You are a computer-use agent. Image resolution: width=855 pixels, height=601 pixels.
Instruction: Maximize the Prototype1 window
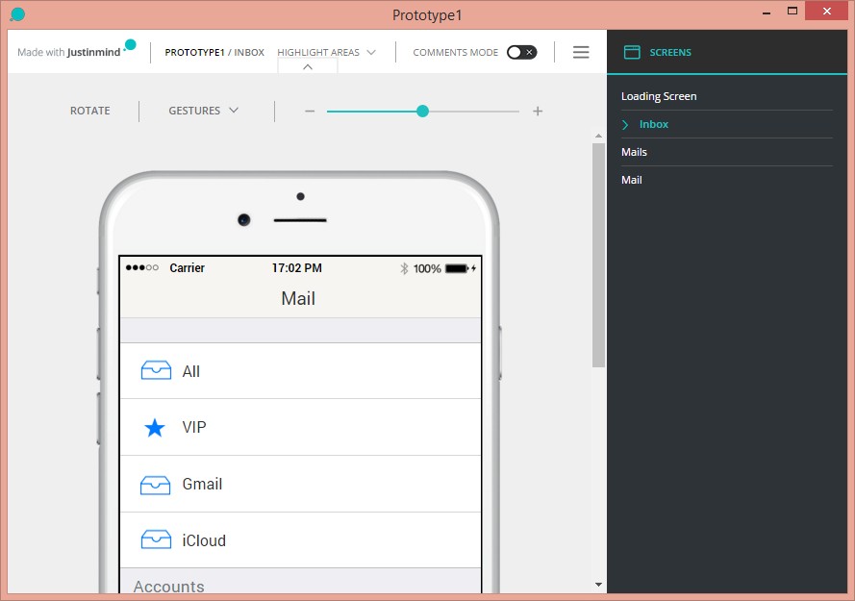(792, 11)
